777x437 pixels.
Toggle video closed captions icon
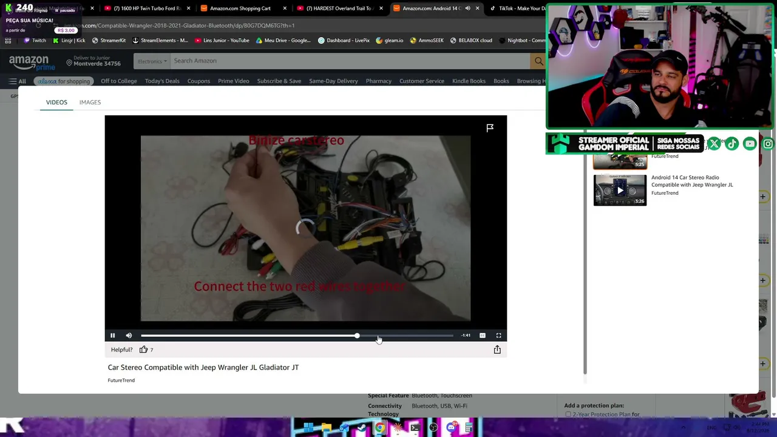(483, 335)
